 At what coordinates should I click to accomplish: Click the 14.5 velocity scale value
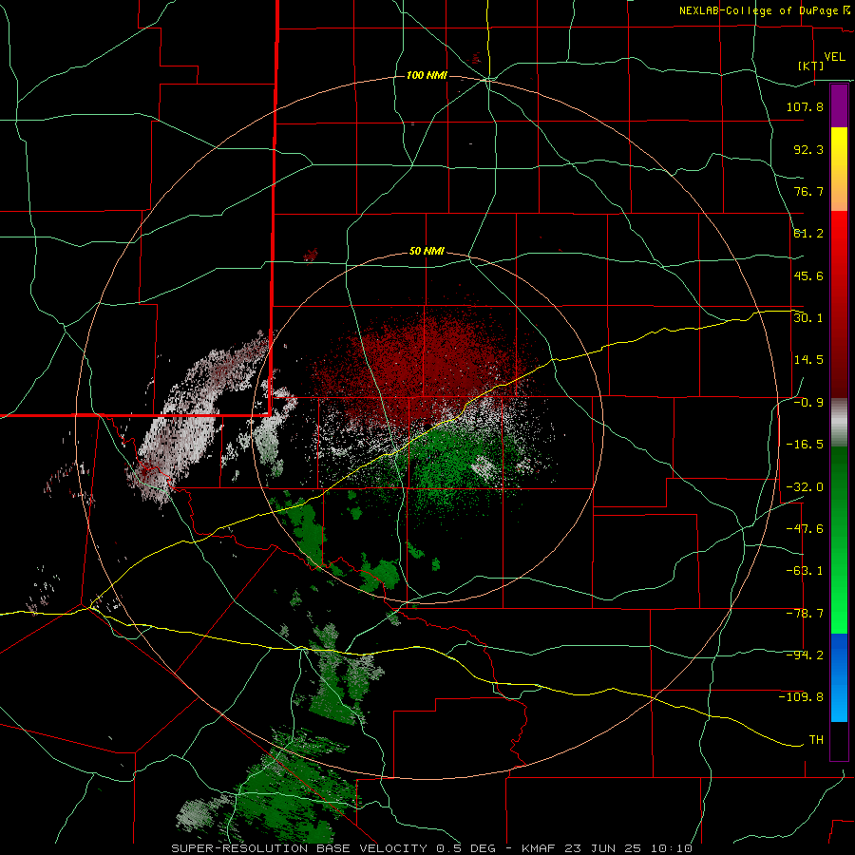808,360
